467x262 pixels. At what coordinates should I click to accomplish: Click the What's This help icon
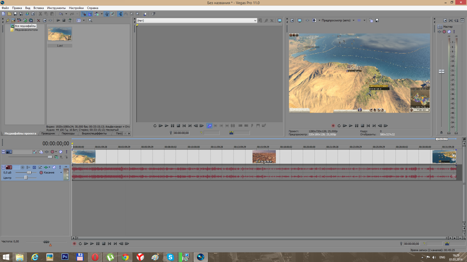coord(153,14)
